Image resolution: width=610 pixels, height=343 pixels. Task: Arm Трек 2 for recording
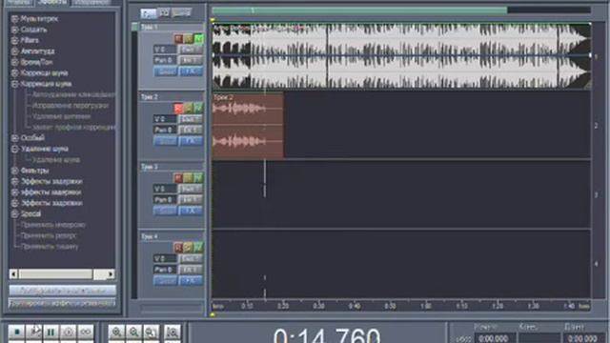tap(178, 108)
